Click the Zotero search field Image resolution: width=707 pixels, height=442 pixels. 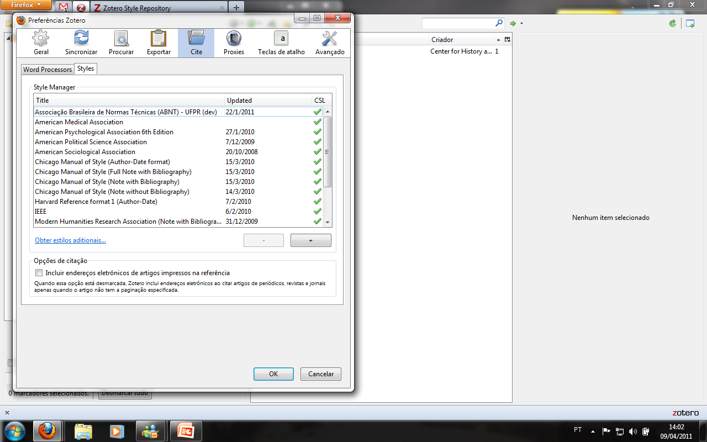[458, 23]
